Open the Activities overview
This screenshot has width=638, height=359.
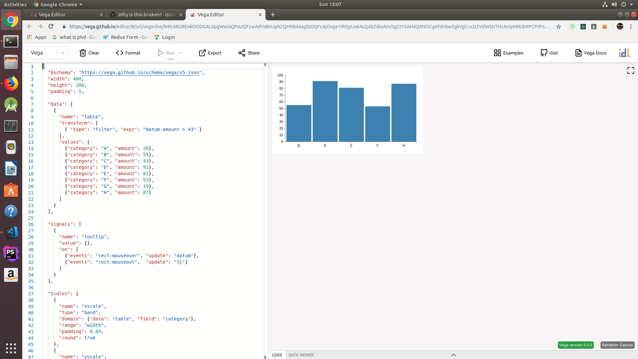[x=15, y=4]
